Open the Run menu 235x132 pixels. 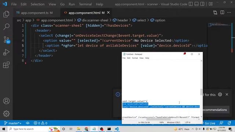coord(72,4)
